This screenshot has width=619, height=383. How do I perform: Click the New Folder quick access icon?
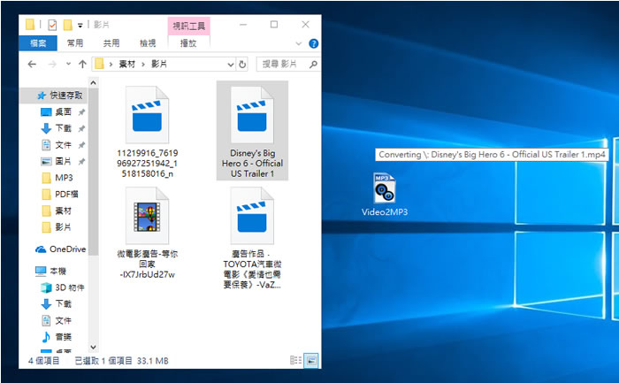coord(68,26)
